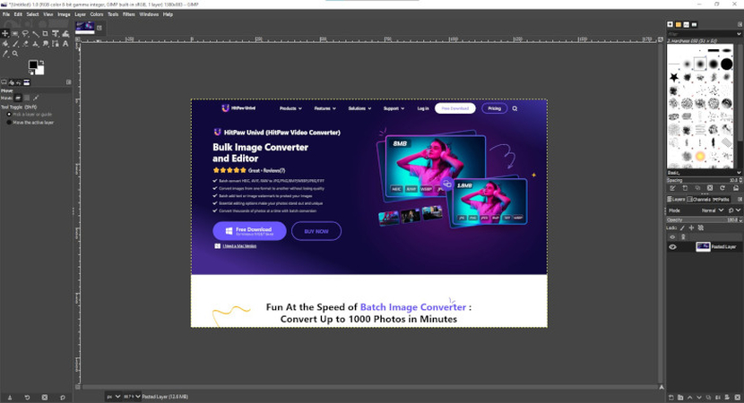Select the Pasted Layer thumbnail in Layers
This screenshot has height=403, width=744.
(703, 246)
